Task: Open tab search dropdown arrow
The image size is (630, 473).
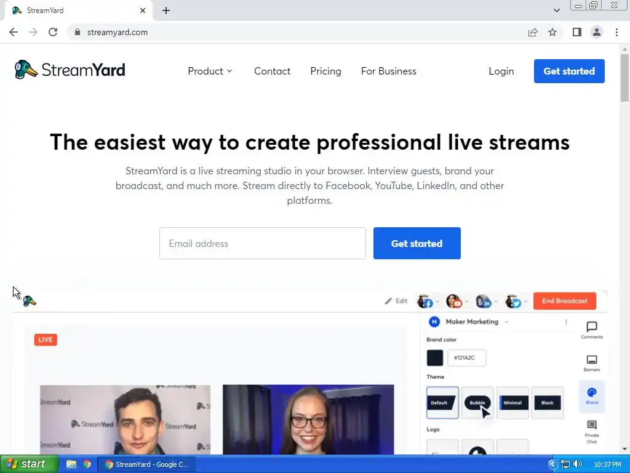Action: point(556,10)
